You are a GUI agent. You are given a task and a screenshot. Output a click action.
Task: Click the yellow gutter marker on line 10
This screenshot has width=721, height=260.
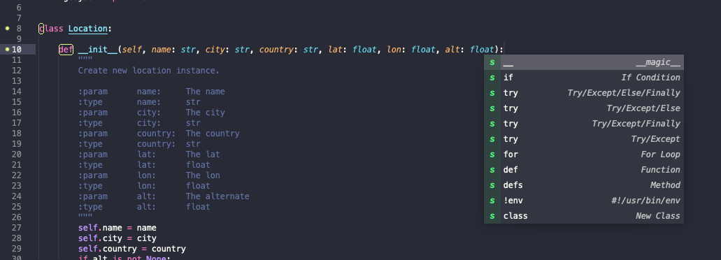(7, 49)
